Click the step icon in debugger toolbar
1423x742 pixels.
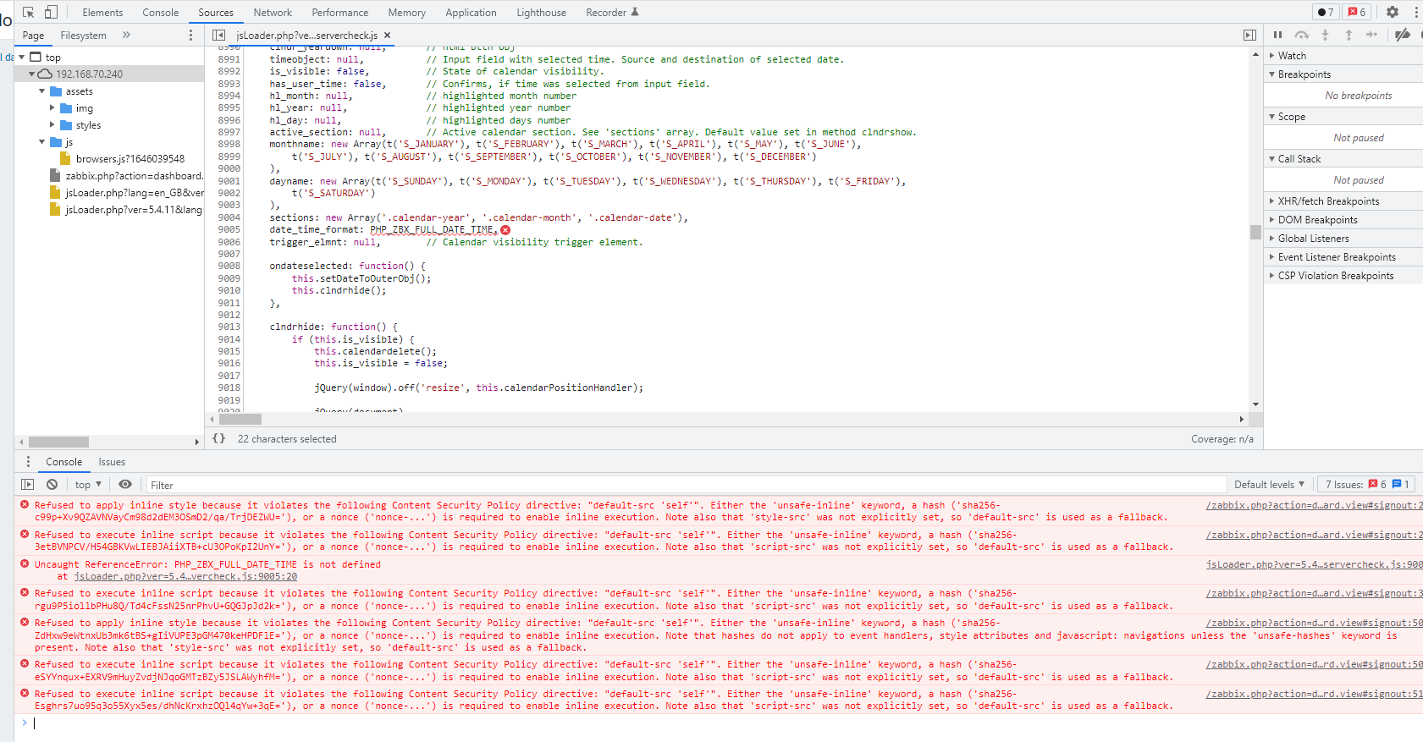[1372, 35]
